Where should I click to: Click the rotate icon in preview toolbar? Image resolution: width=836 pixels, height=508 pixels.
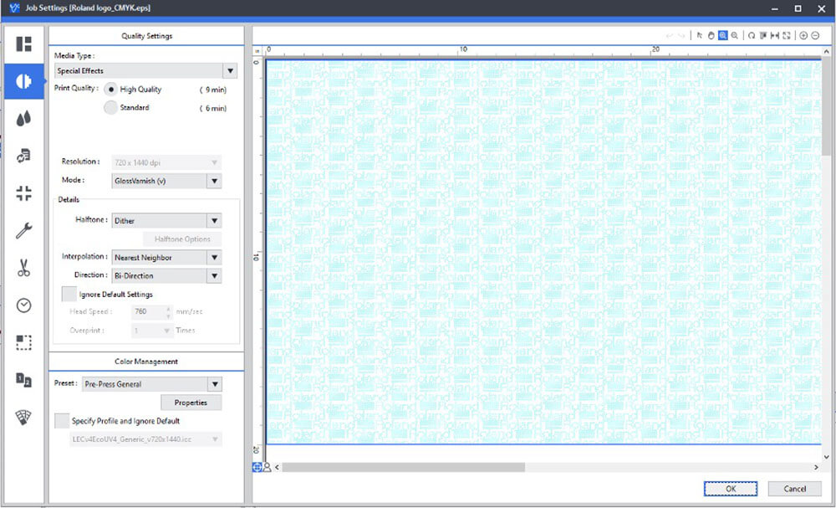point(752,36)
